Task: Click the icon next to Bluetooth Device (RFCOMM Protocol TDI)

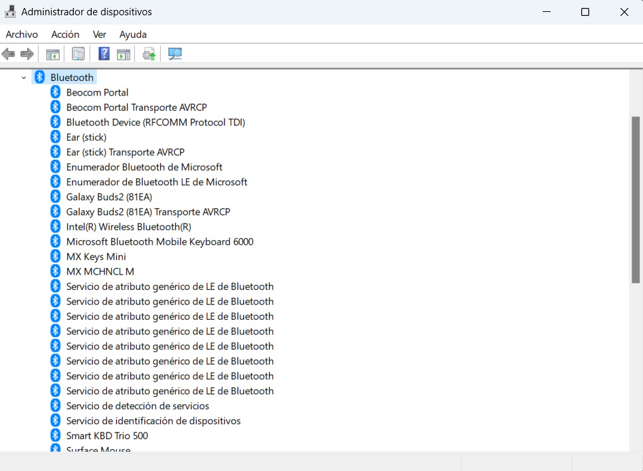Action: (x=55, y=122)
